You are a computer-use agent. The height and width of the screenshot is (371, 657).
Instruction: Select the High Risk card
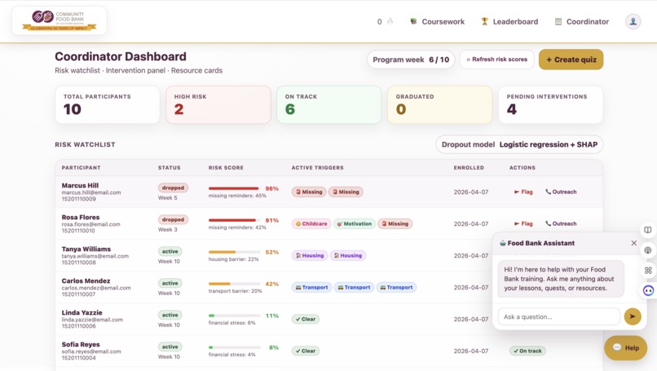(x=218, y=105)
